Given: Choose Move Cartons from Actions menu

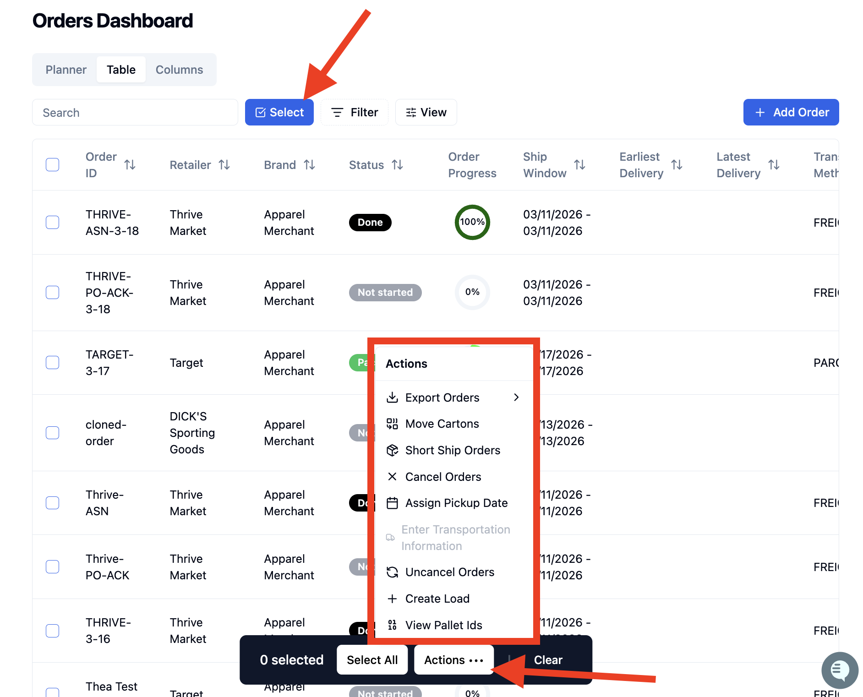Looking at the screenshot, I should 453,424.
